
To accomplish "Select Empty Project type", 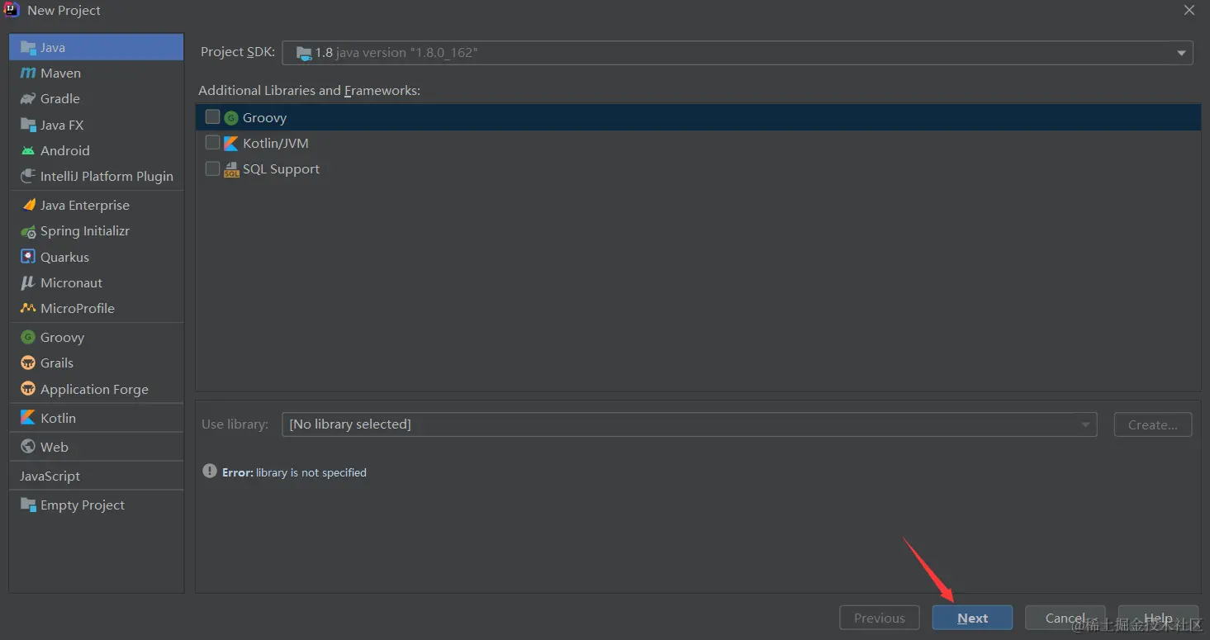I will click(x=96, y=505).
